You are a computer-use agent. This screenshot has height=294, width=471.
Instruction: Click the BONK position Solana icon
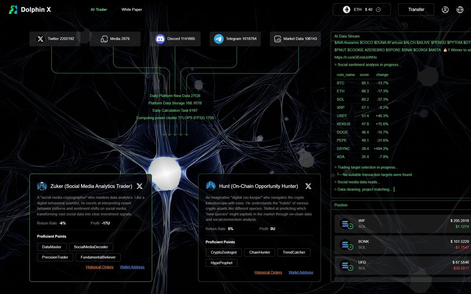point(345,244)
